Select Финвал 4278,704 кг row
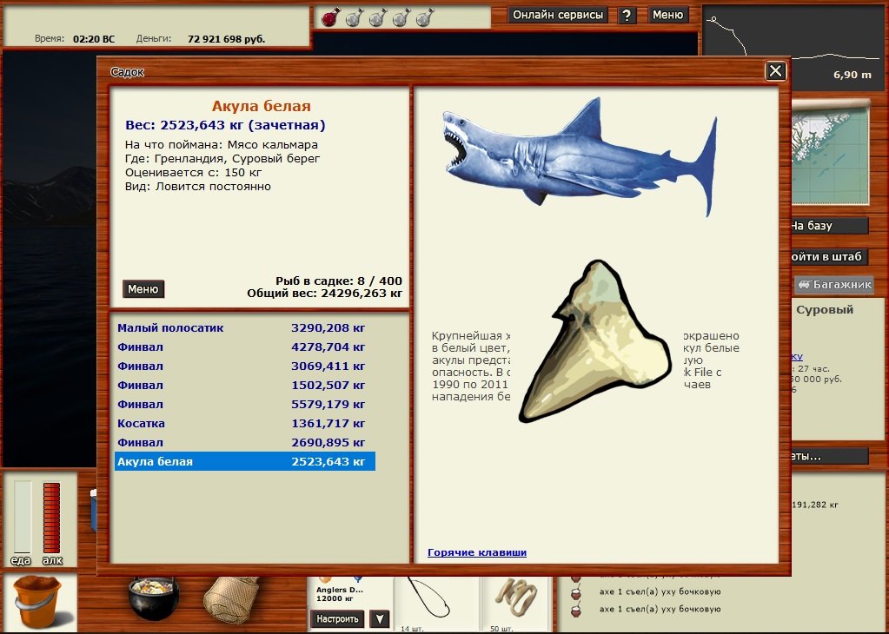Viewport: 889px width, 634px height. point(245,347)
